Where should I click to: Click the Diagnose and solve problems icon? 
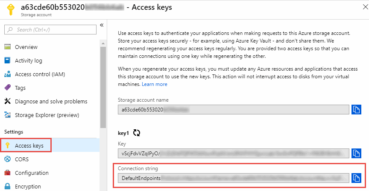click(7, 102)
